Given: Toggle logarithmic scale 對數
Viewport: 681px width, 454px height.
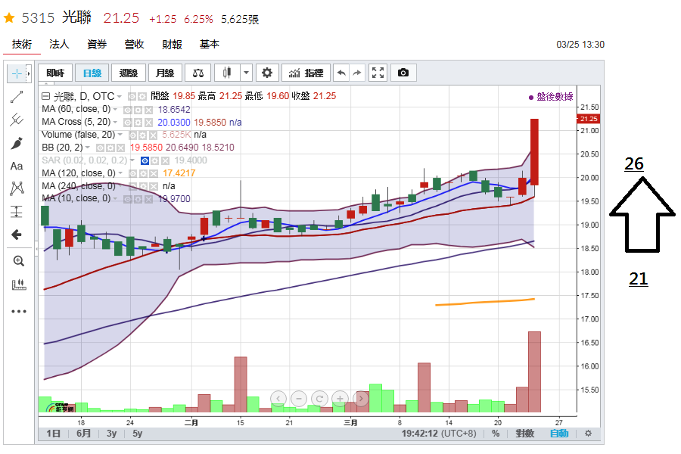Looking at the screenshot, I should 524,433.
